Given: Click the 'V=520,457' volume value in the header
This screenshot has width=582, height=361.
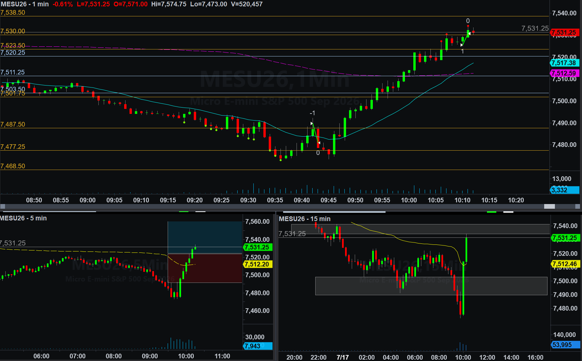Looking at the screenshot, I should pyautogui.click(x=247, y=4).
